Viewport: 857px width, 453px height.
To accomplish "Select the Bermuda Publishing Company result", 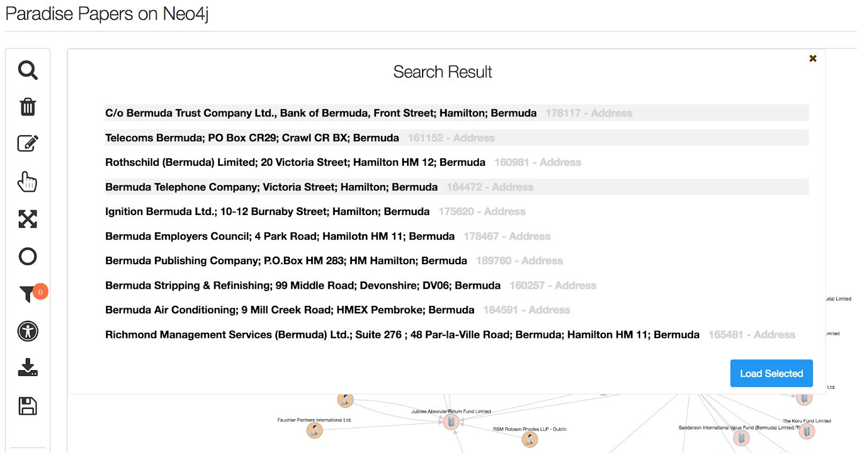I will [457, 260].
